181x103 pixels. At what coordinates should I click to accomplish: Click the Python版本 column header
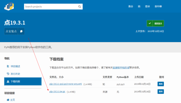(123, 77)
